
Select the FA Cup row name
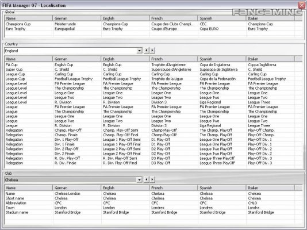point(11,65)
